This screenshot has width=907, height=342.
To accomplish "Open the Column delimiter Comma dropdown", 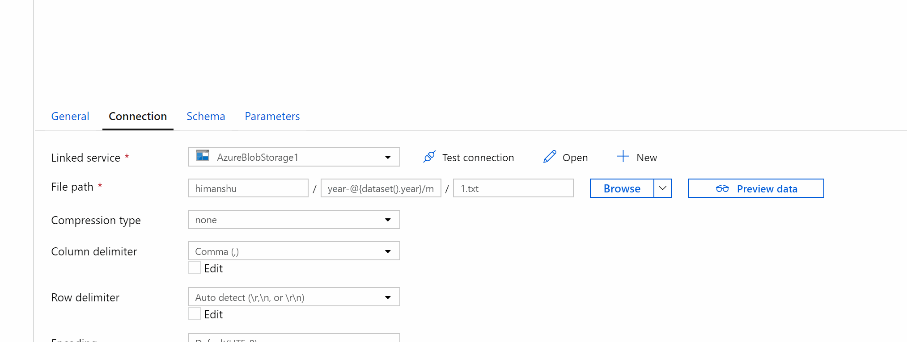I will pos(294,251).
